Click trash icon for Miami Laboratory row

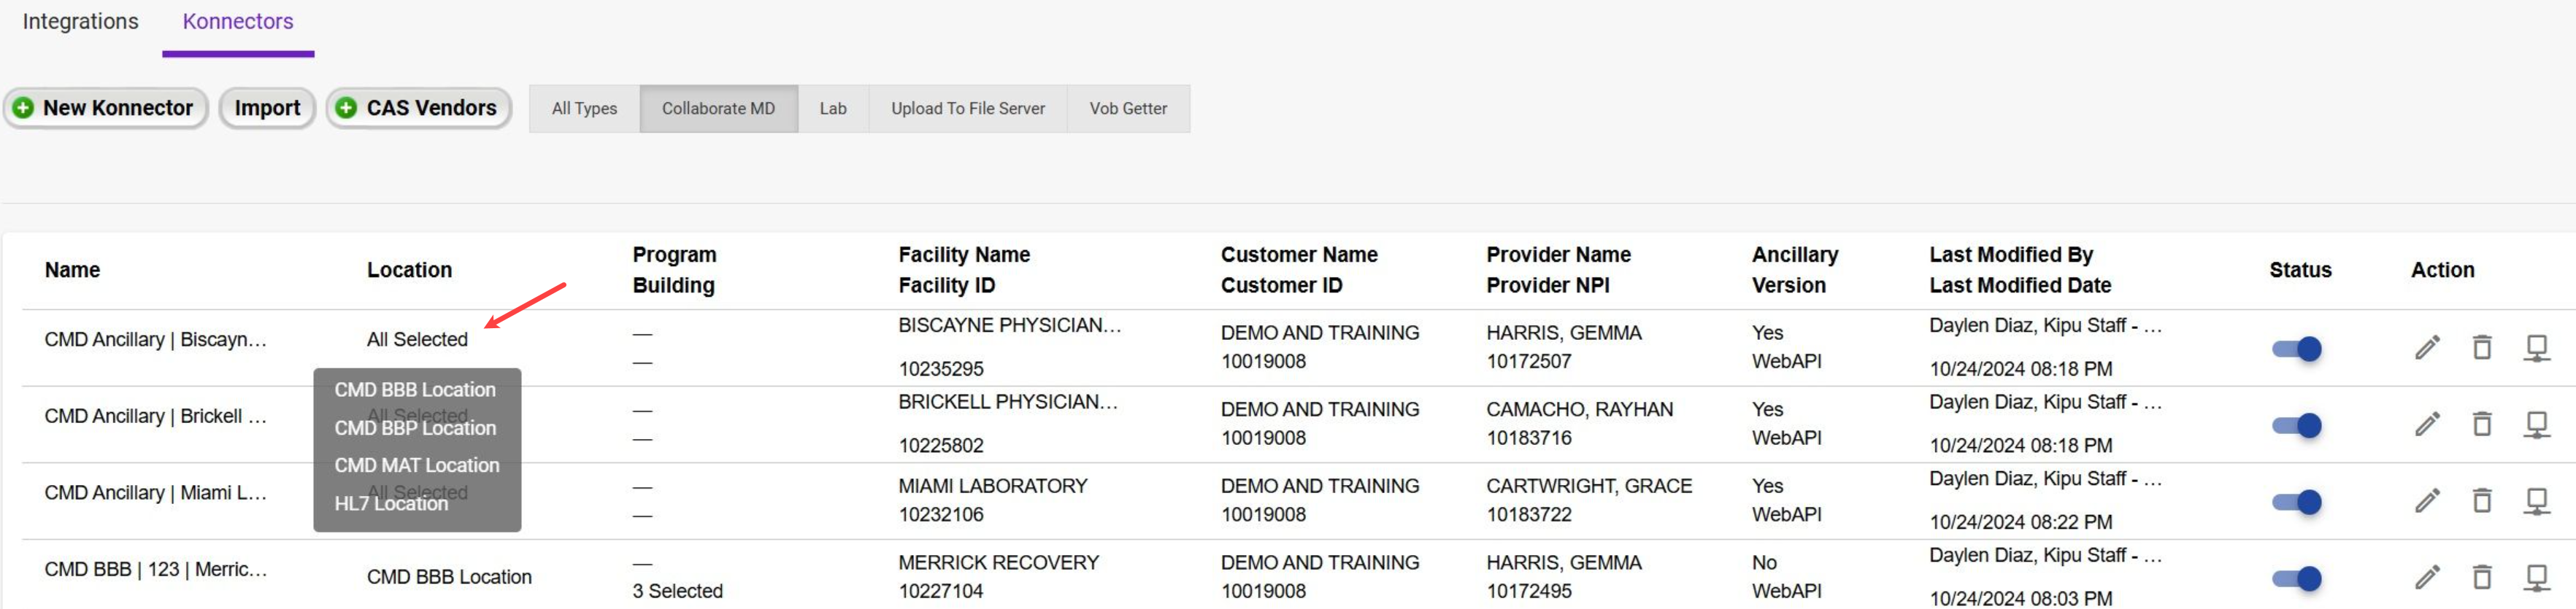(x=2482, y=500)
